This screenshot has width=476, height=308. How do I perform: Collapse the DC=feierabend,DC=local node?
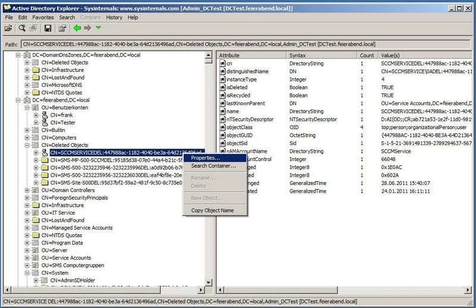tap(18, 100)
